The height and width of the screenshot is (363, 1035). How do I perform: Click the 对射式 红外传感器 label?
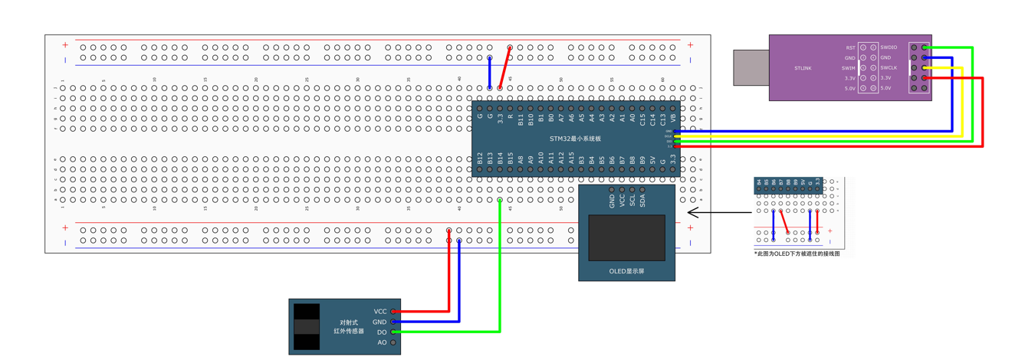click(349, 327)
